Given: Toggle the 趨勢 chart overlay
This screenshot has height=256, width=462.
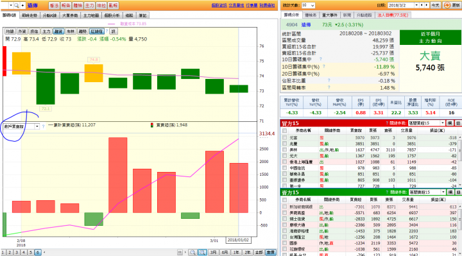Looking at the screenshot, I should tap(83, 31).
